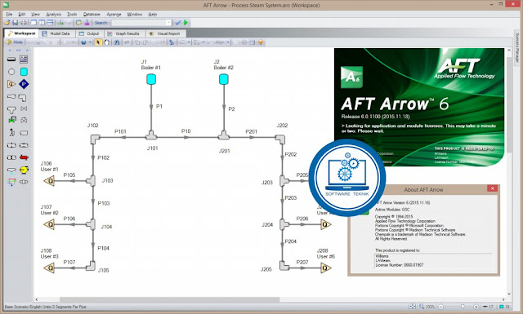Image resolution: width=523 pixels, height=314 pixels.
Task: Click the Boiler #2 tank junction J2
Action: [x=224, y=79]
